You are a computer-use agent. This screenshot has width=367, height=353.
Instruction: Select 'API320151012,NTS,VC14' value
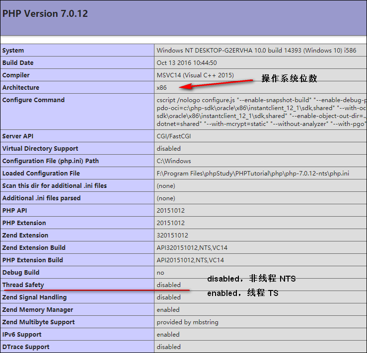coord(192,247)
